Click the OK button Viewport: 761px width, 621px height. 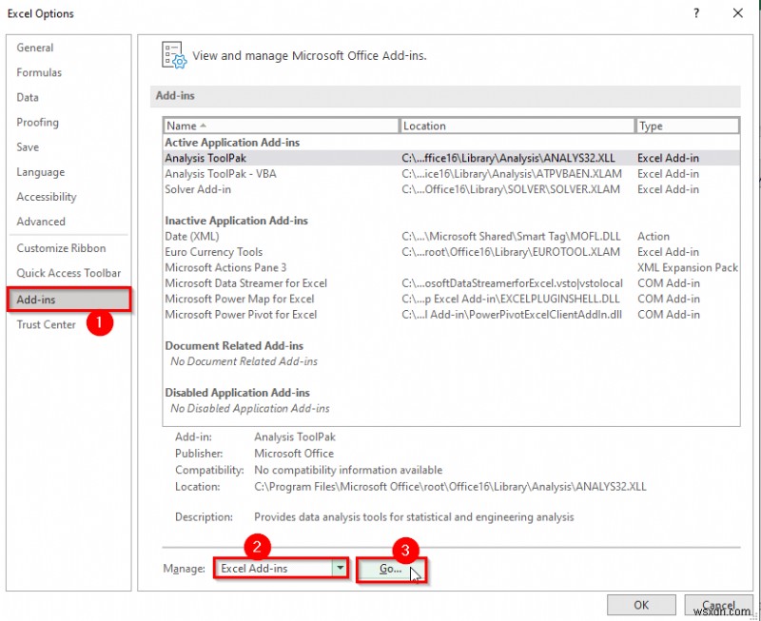[641, 605]
